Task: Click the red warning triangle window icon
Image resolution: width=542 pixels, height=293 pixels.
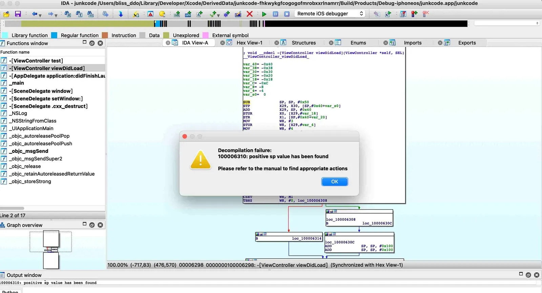Action: click(151, 14)
